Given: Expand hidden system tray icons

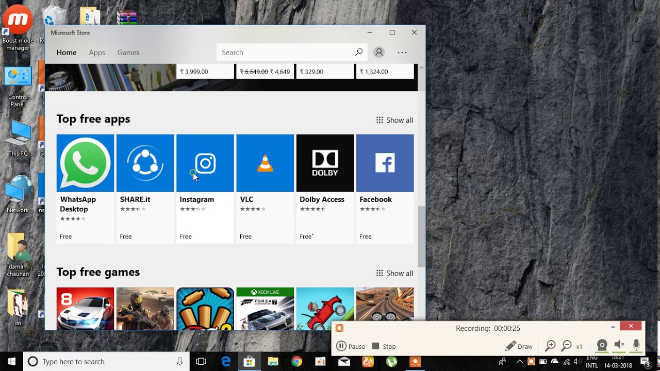Looking at the screenshot, I should click(x=520, y=362).
